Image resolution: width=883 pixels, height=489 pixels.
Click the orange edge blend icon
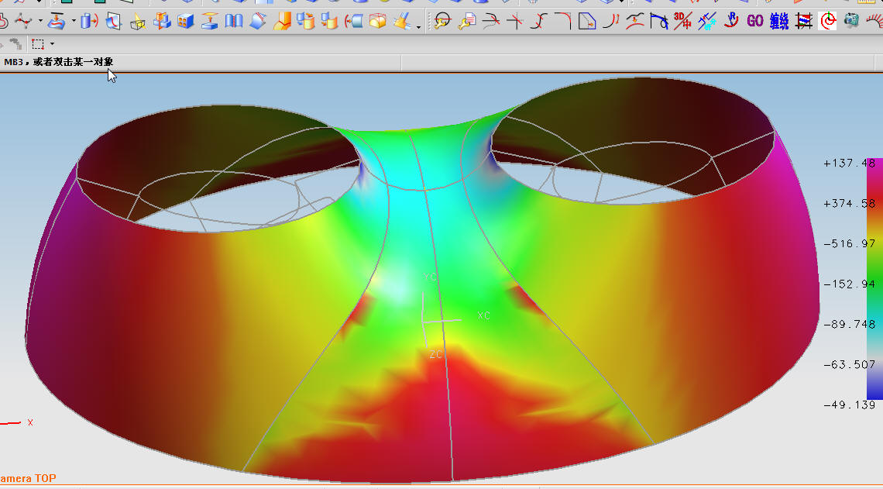[282, 22]
